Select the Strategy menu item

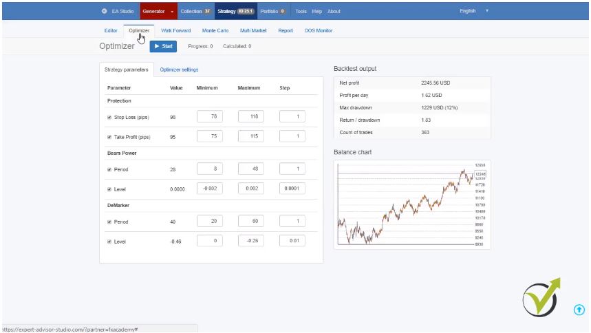click(x=235, y=11)
